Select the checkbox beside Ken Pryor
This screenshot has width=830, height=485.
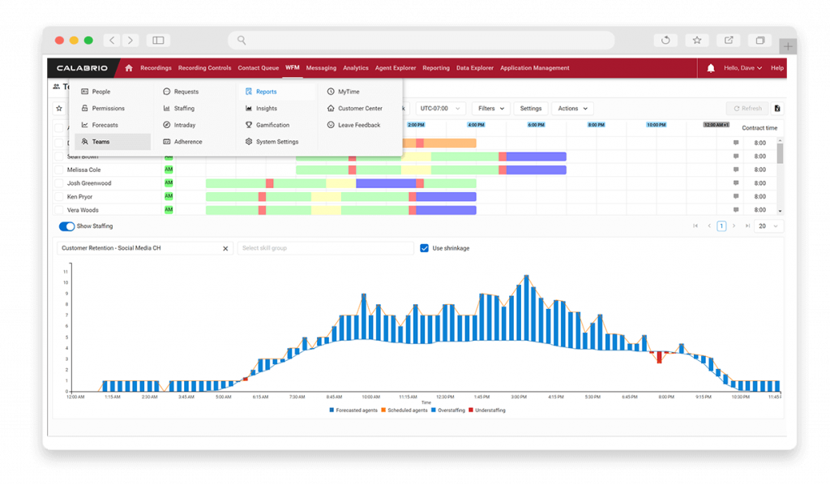(x=58, y=195)
